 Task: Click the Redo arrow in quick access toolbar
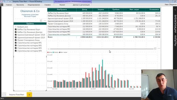click(7, 1)
